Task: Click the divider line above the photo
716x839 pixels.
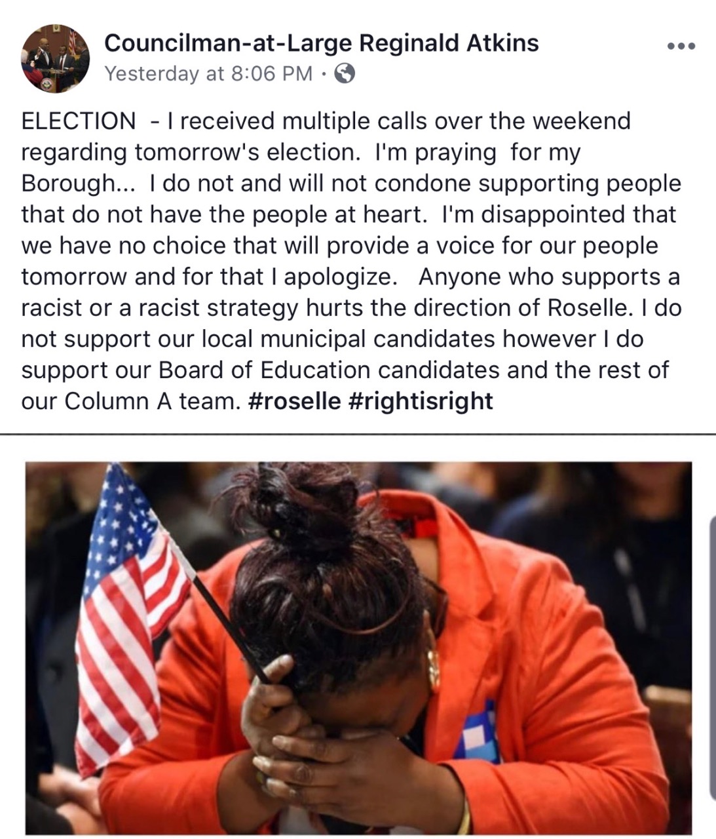Action: [358, 434]
